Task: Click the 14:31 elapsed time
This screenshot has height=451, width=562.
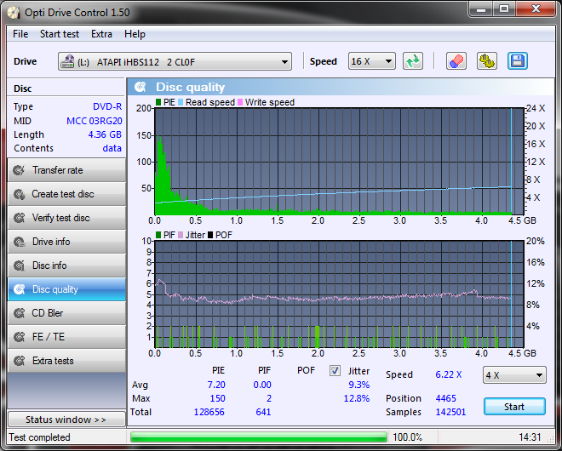Action: pyautogui.click(x=530, y=437)
